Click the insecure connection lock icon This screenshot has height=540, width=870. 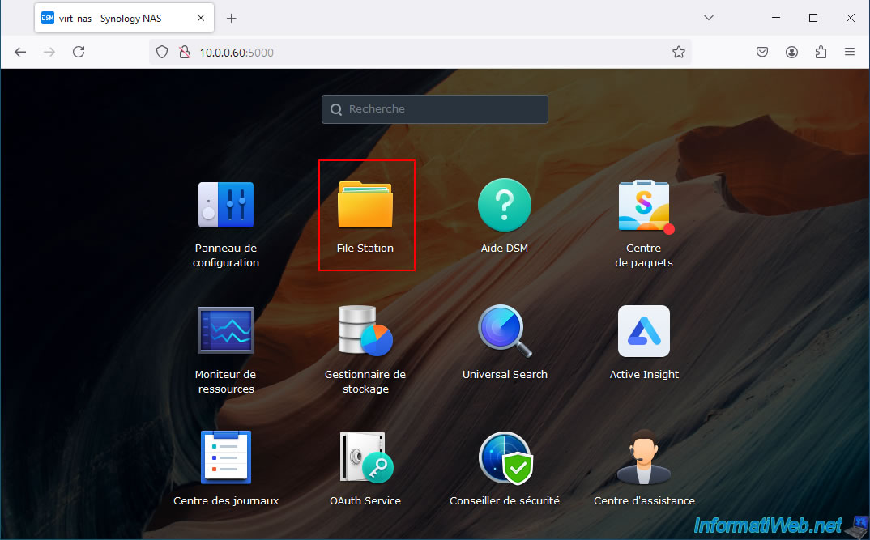(185, 52)
